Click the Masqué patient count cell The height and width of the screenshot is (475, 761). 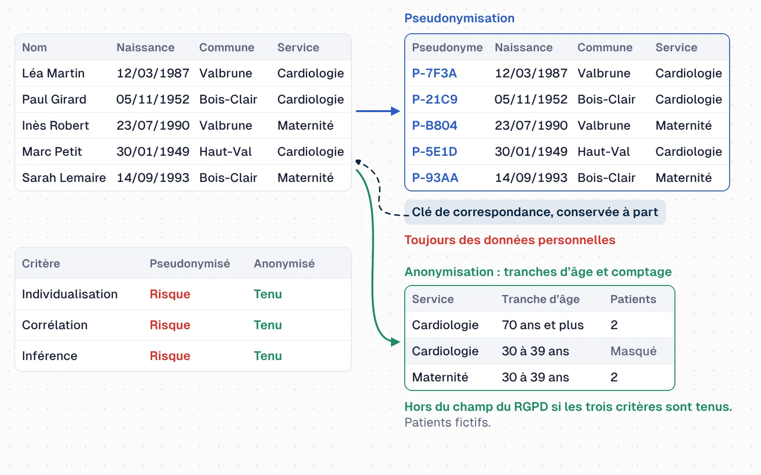(633, 351)
